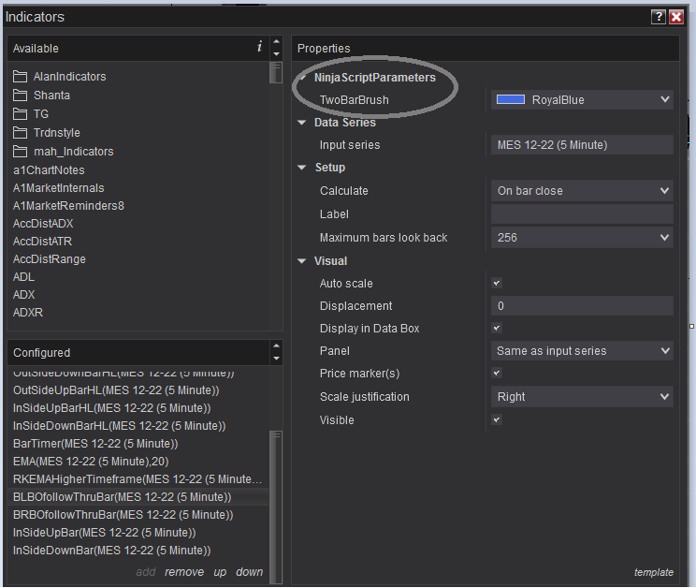Click the Displacement value field
Image resolution: width=696 pixels, height=588 pixels.
582,306
